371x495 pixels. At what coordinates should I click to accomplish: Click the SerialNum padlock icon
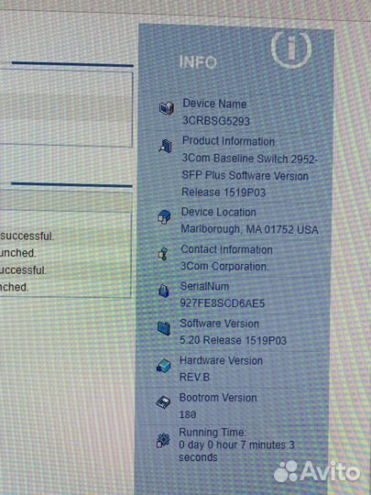click(x=164, y=291)
